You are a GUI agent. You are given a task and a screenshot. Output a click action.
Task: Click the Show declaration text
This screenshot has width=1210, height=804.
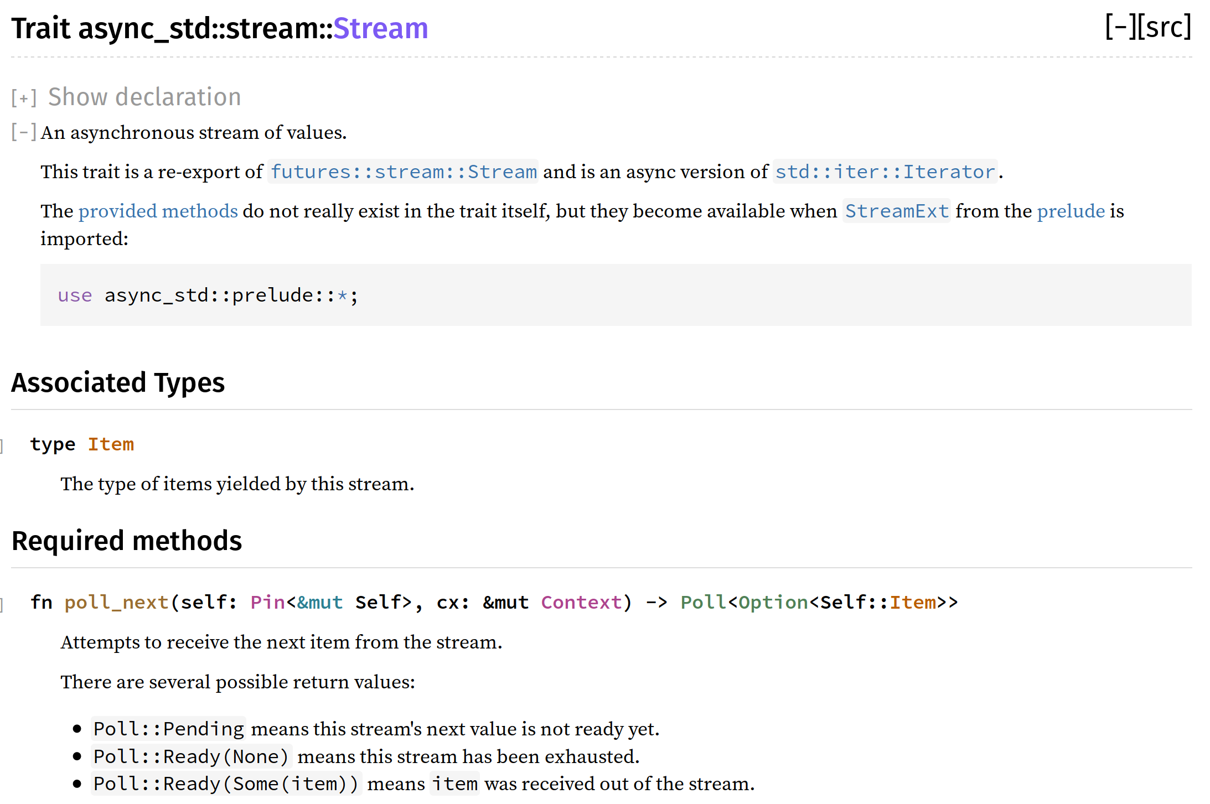[x=144, y=97]
